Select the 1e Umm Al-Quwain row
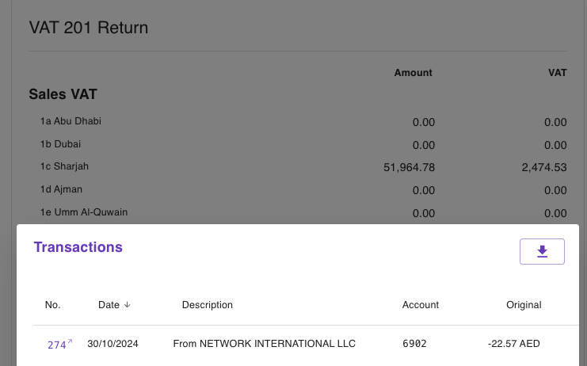 [x=84, y=212]
